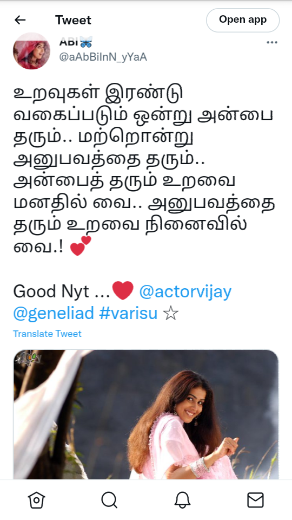Open the #varisu hashtag
Screen dimensions: 292x520
pos(128,313)
